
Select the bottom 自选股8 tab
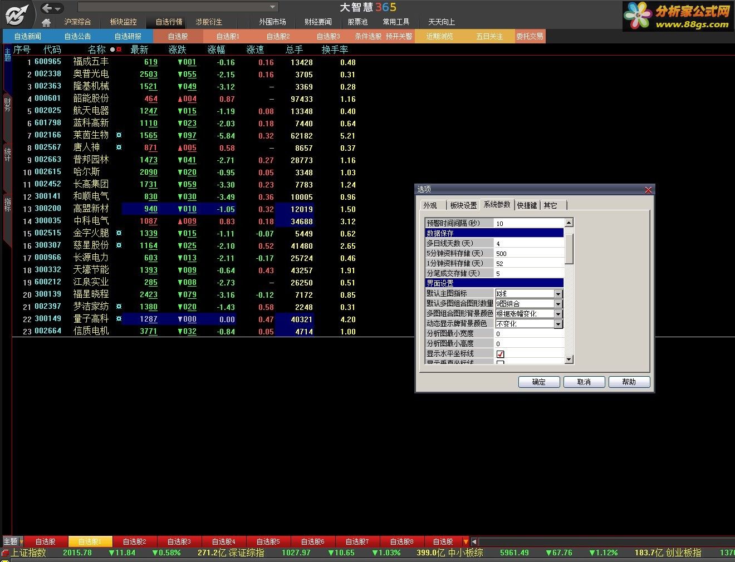tap(402, 541)
